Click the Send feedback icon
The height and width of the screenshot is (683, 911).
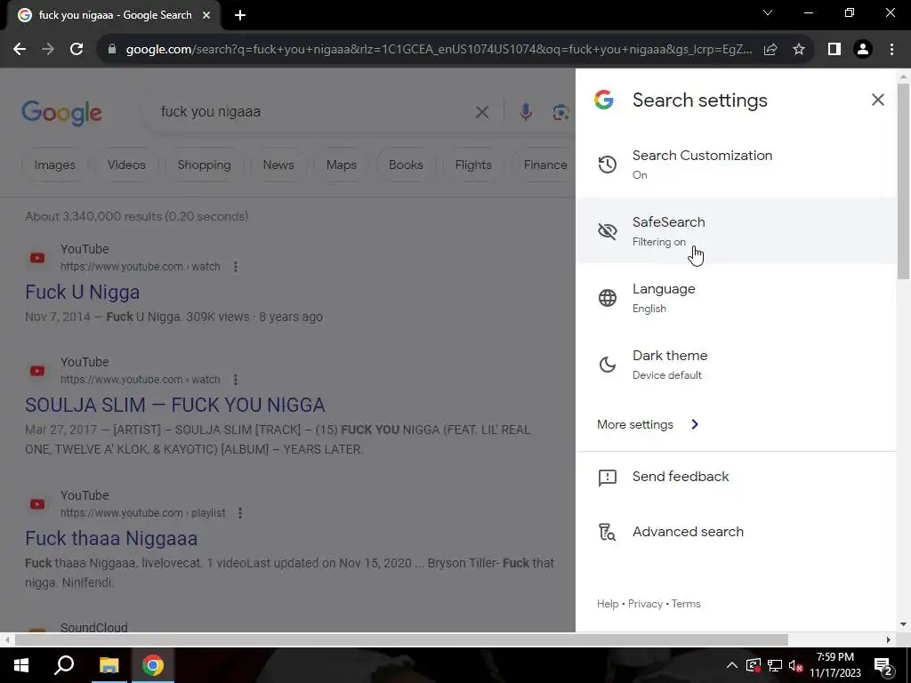pos(607,478)
